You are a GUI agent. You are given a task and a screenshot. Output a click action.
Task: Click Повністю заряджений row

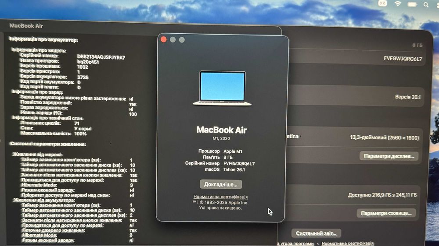coord(79,103)
